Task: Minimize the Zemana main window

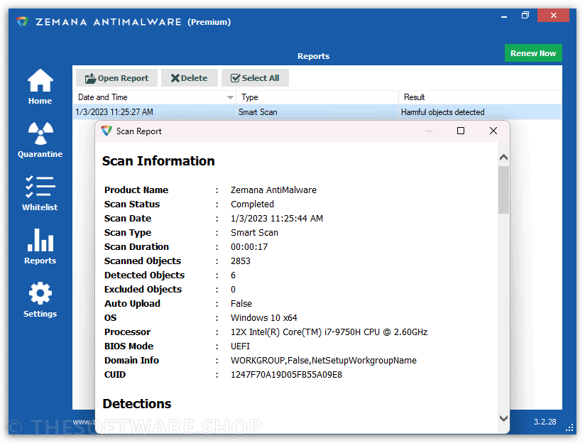Action: tap(504, 16)
